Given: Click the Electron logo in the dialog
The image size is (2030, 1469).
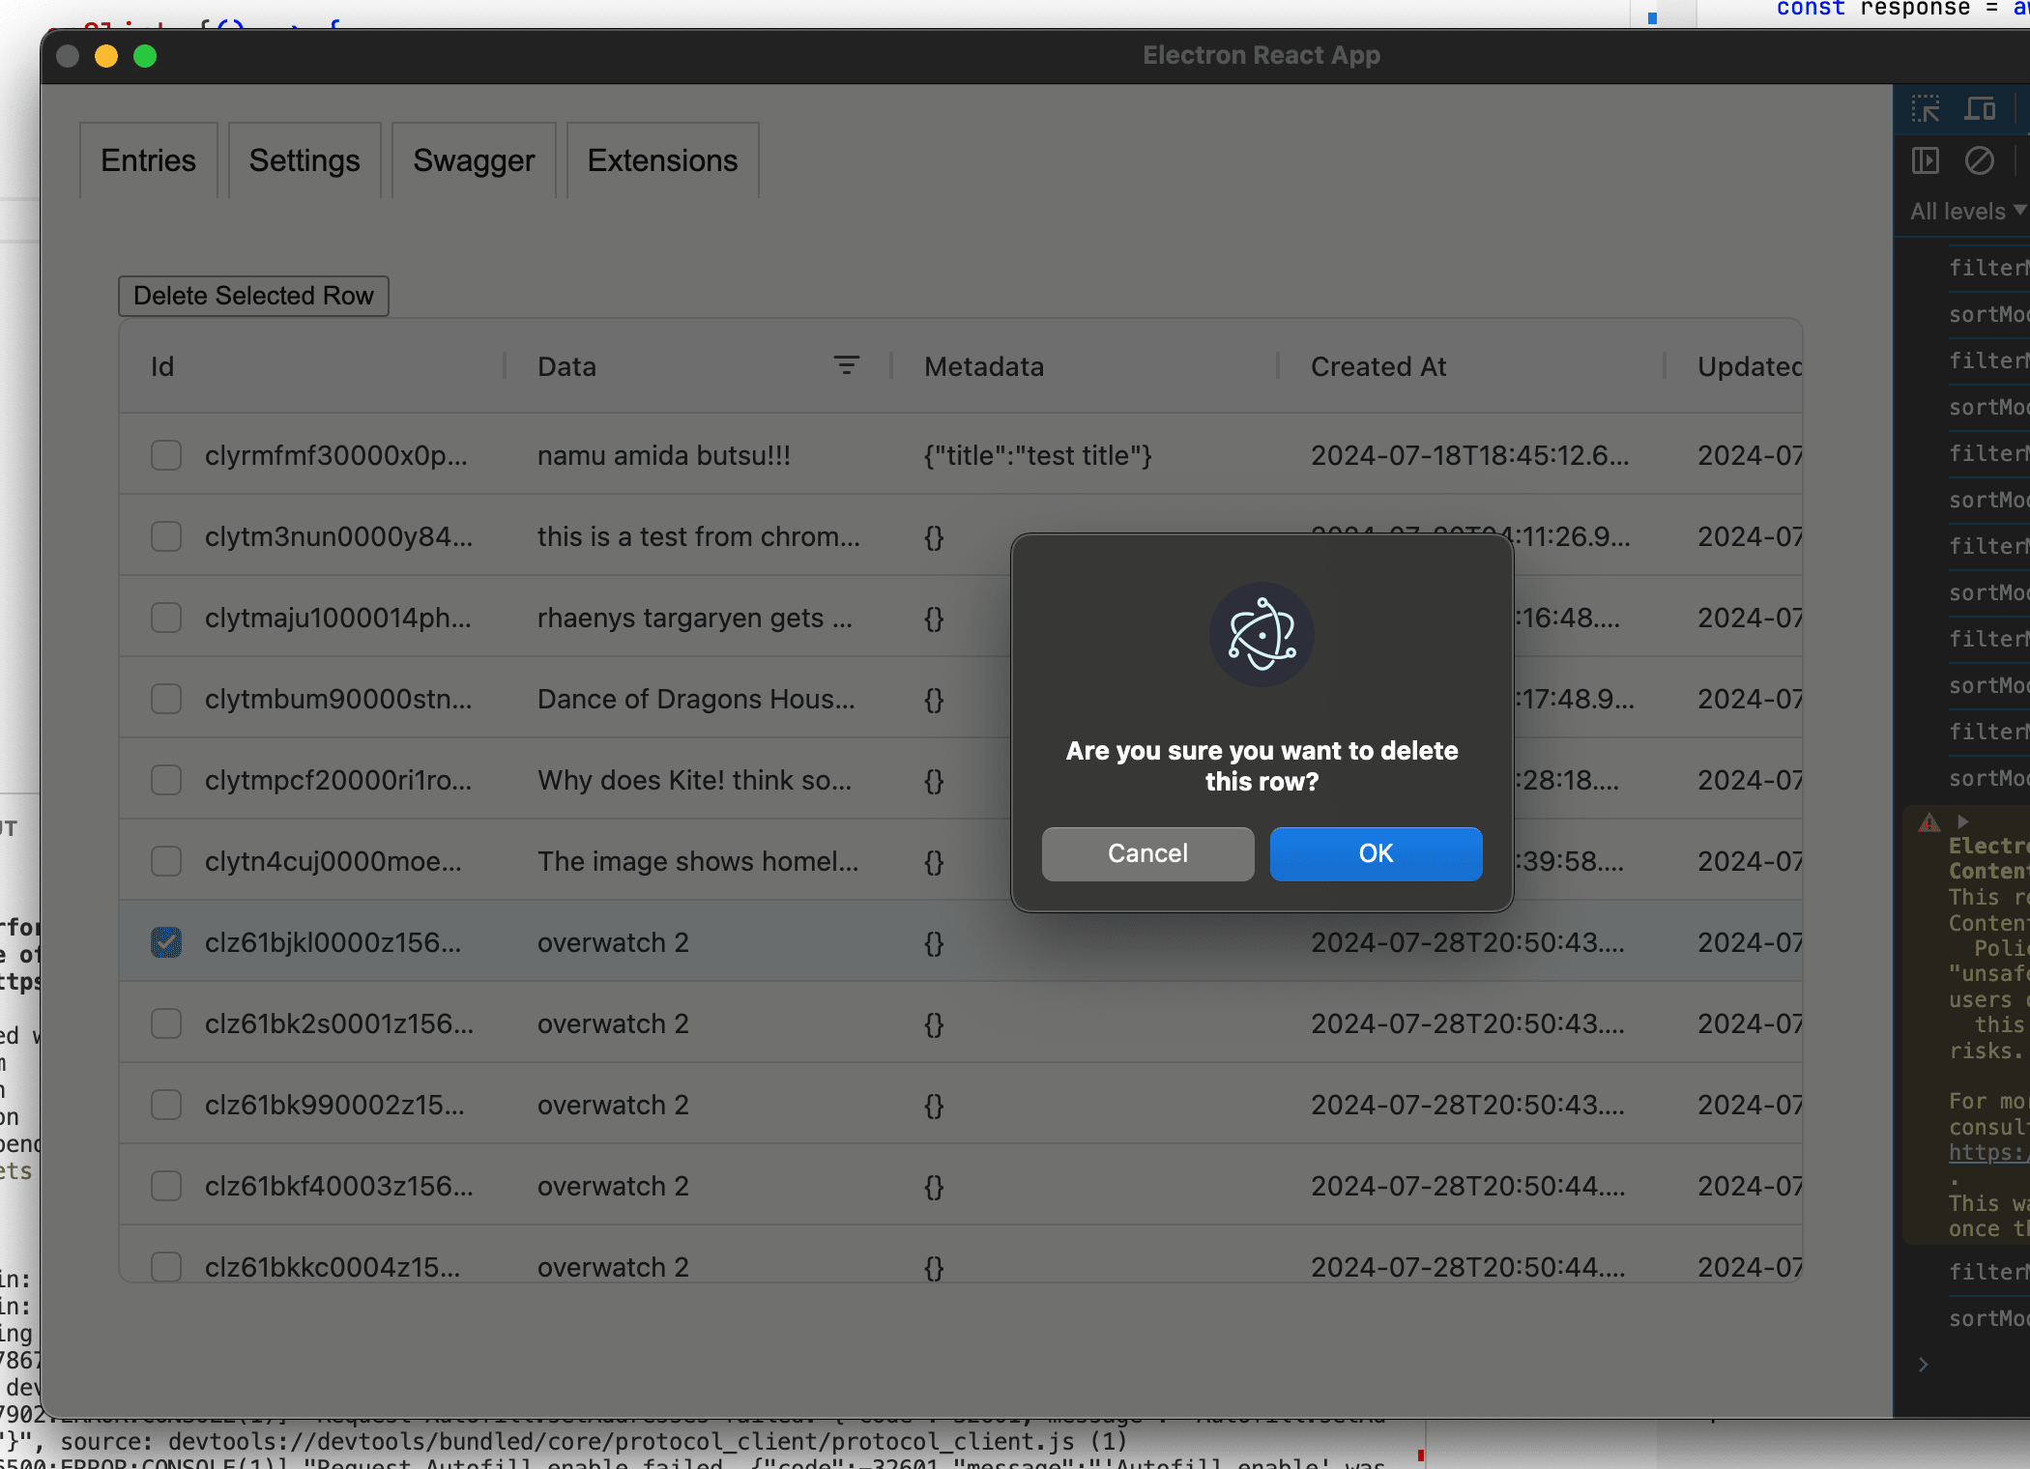Looking at the screenshot, I should [1261, 634].
